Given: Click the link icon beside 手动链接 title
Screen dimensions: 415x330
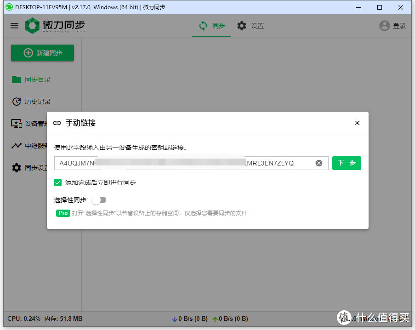Looking at the screenshot, I should pyautogui.click(x=57, y=123).
